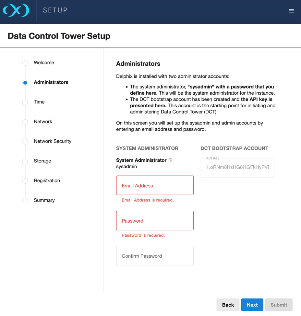This screenshot has height=316, width=301.
Task: Click the Delphix logo icon
Action: coord(16,10)
